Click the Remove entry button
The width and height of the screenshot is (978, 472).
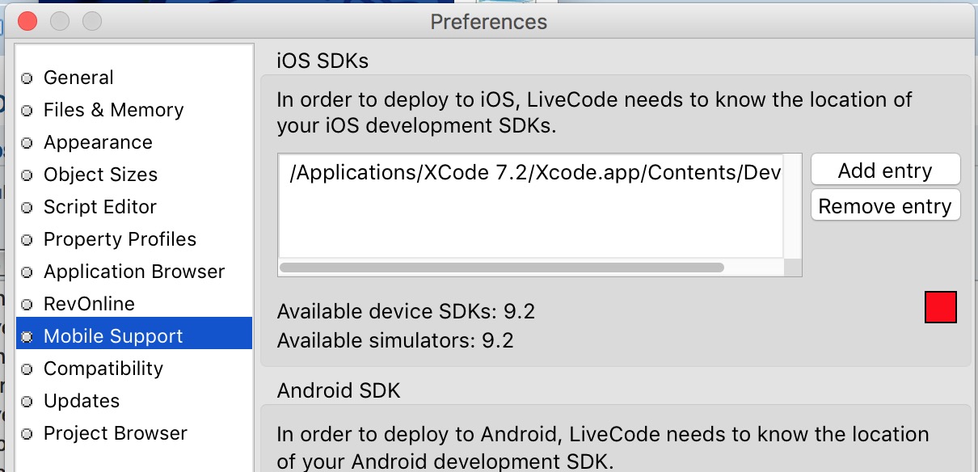click(x=885, y=206)
